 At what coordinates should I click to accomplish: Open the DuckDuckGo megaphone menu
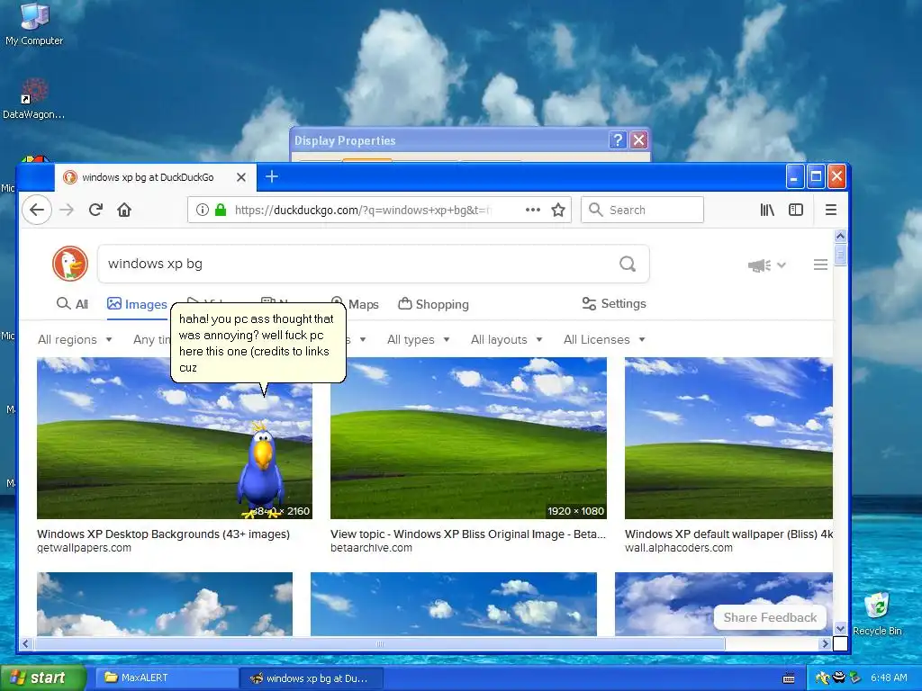click(x=767, y=265)
